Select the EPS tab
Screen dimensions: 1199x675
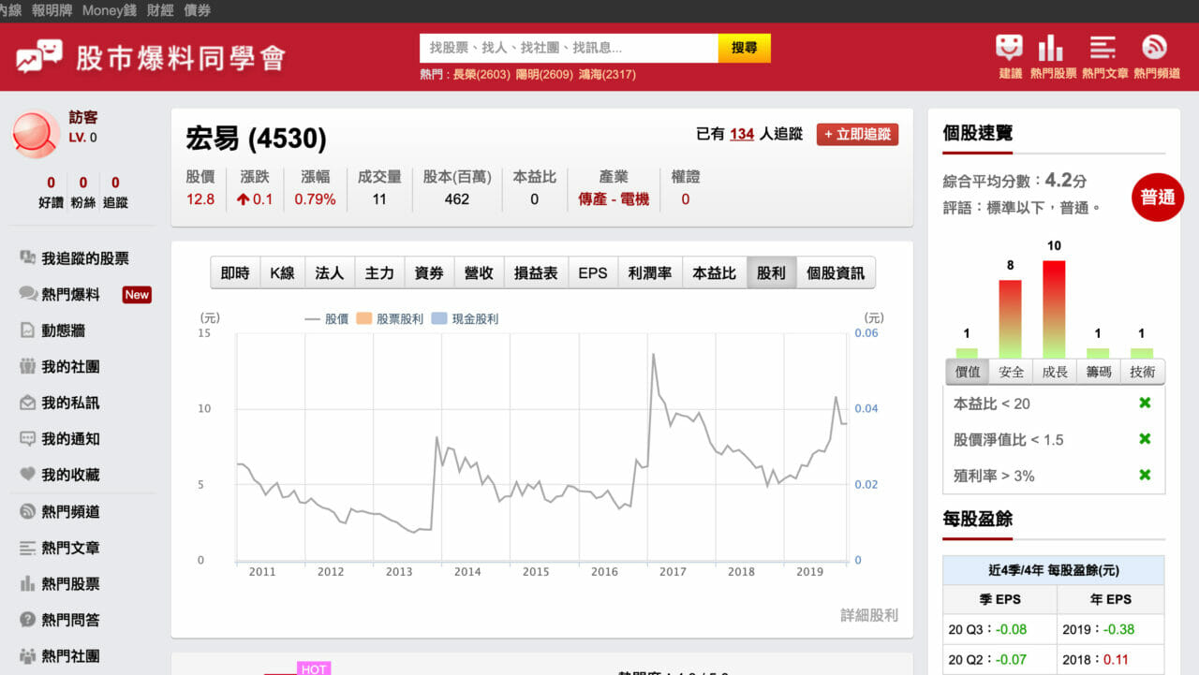coord(592,273)
